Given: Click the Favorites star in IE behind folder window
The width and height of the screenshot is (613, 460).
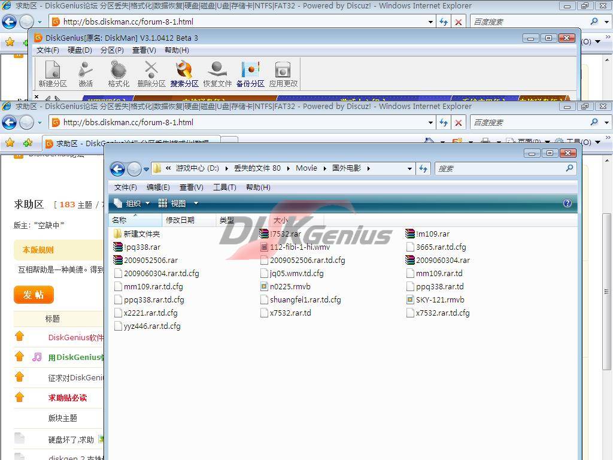Looking at the screenshot, I should [10, 143].
